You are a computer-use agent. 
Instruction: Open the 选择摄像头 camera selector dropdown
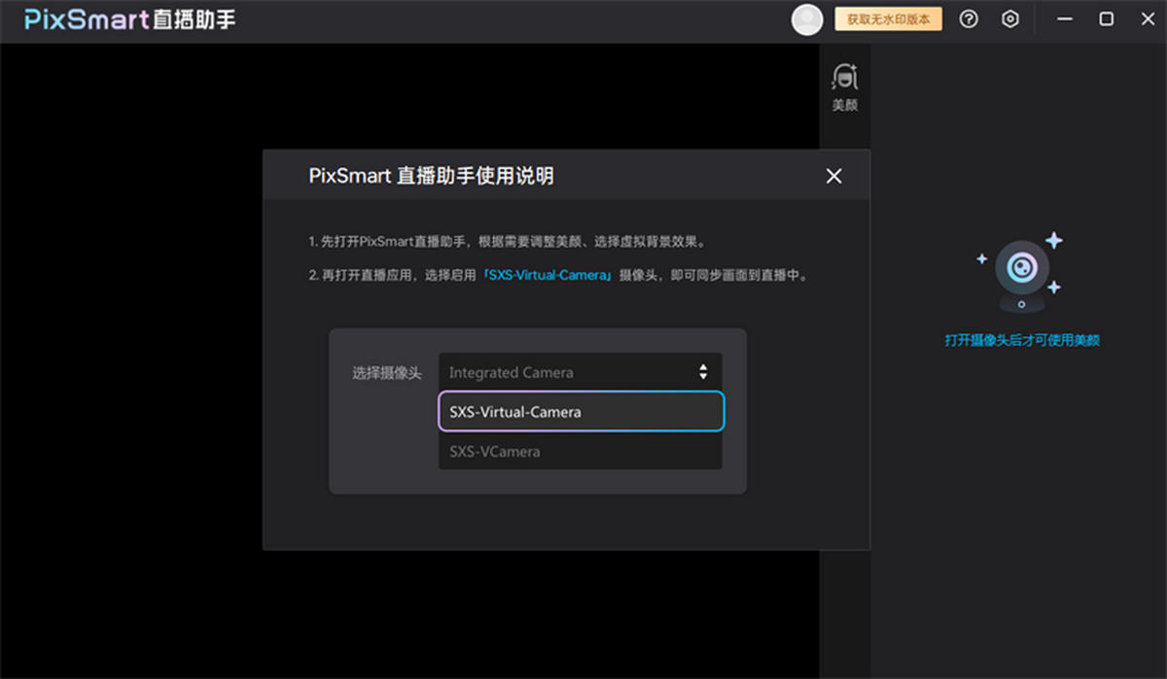tap(581, 372)
